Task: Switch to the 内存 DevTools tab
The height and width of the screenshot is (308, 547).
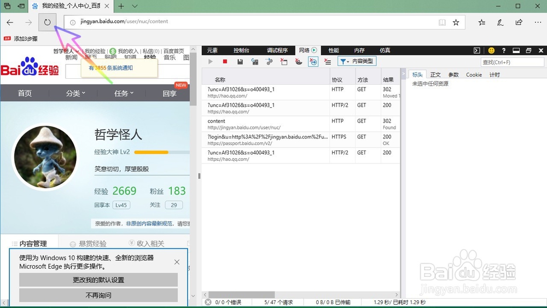Action: [x=359, y=50]
